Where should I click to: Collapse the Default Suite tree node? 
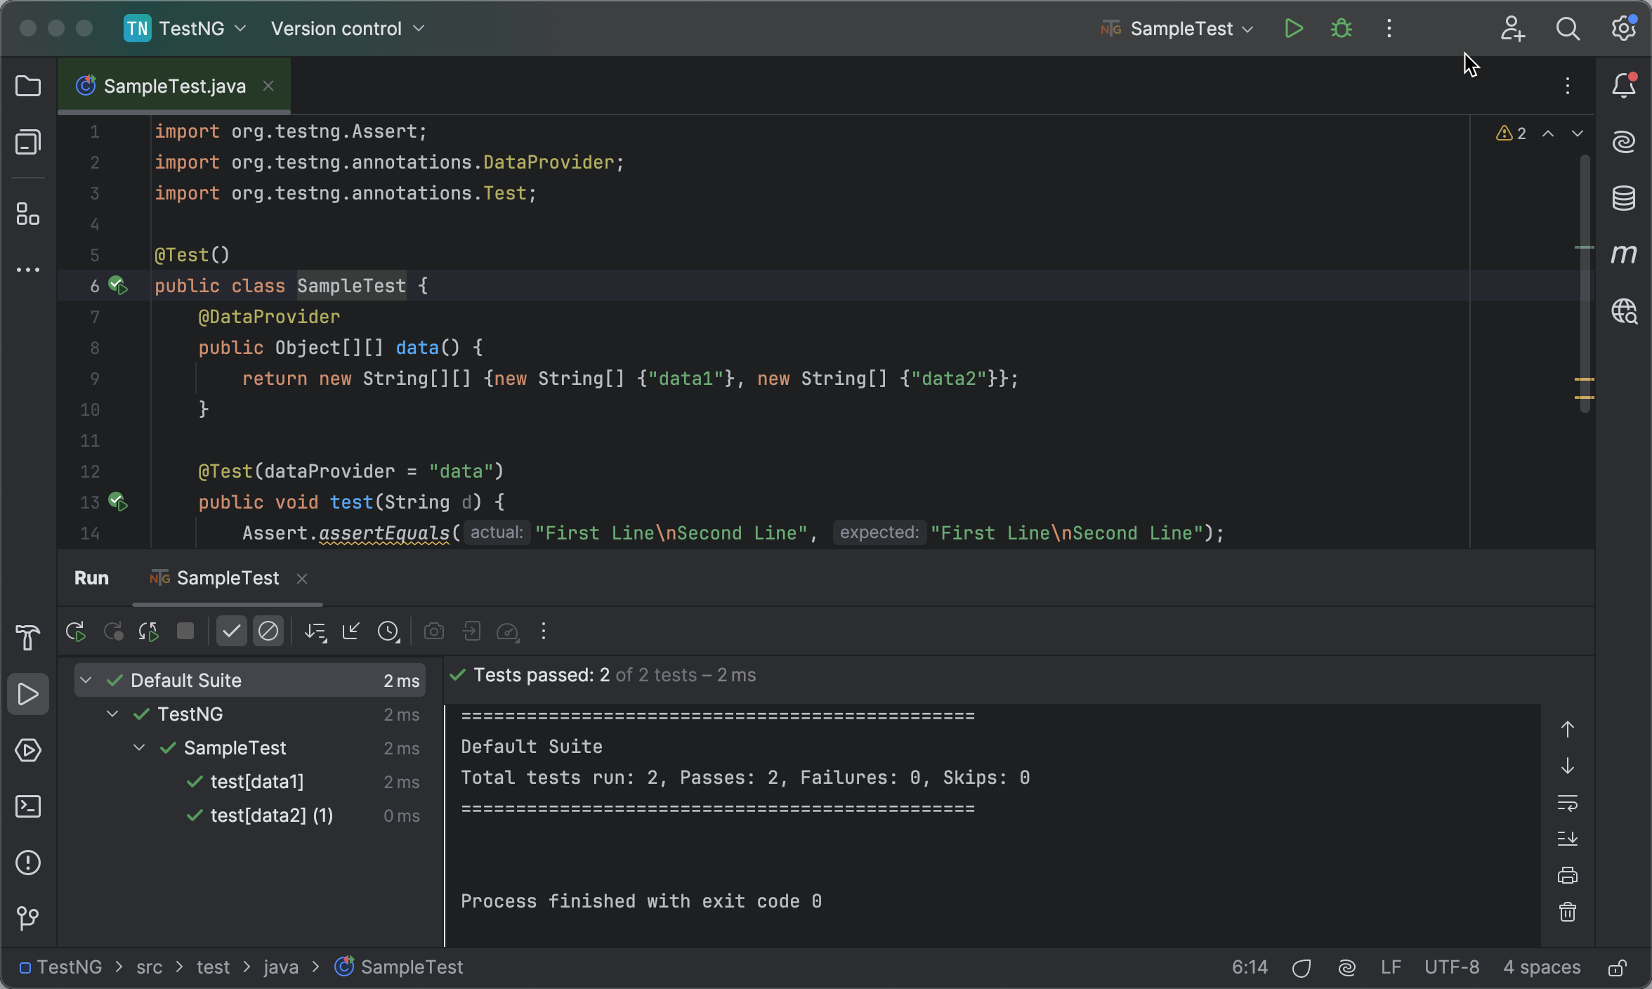coord(86,679)
